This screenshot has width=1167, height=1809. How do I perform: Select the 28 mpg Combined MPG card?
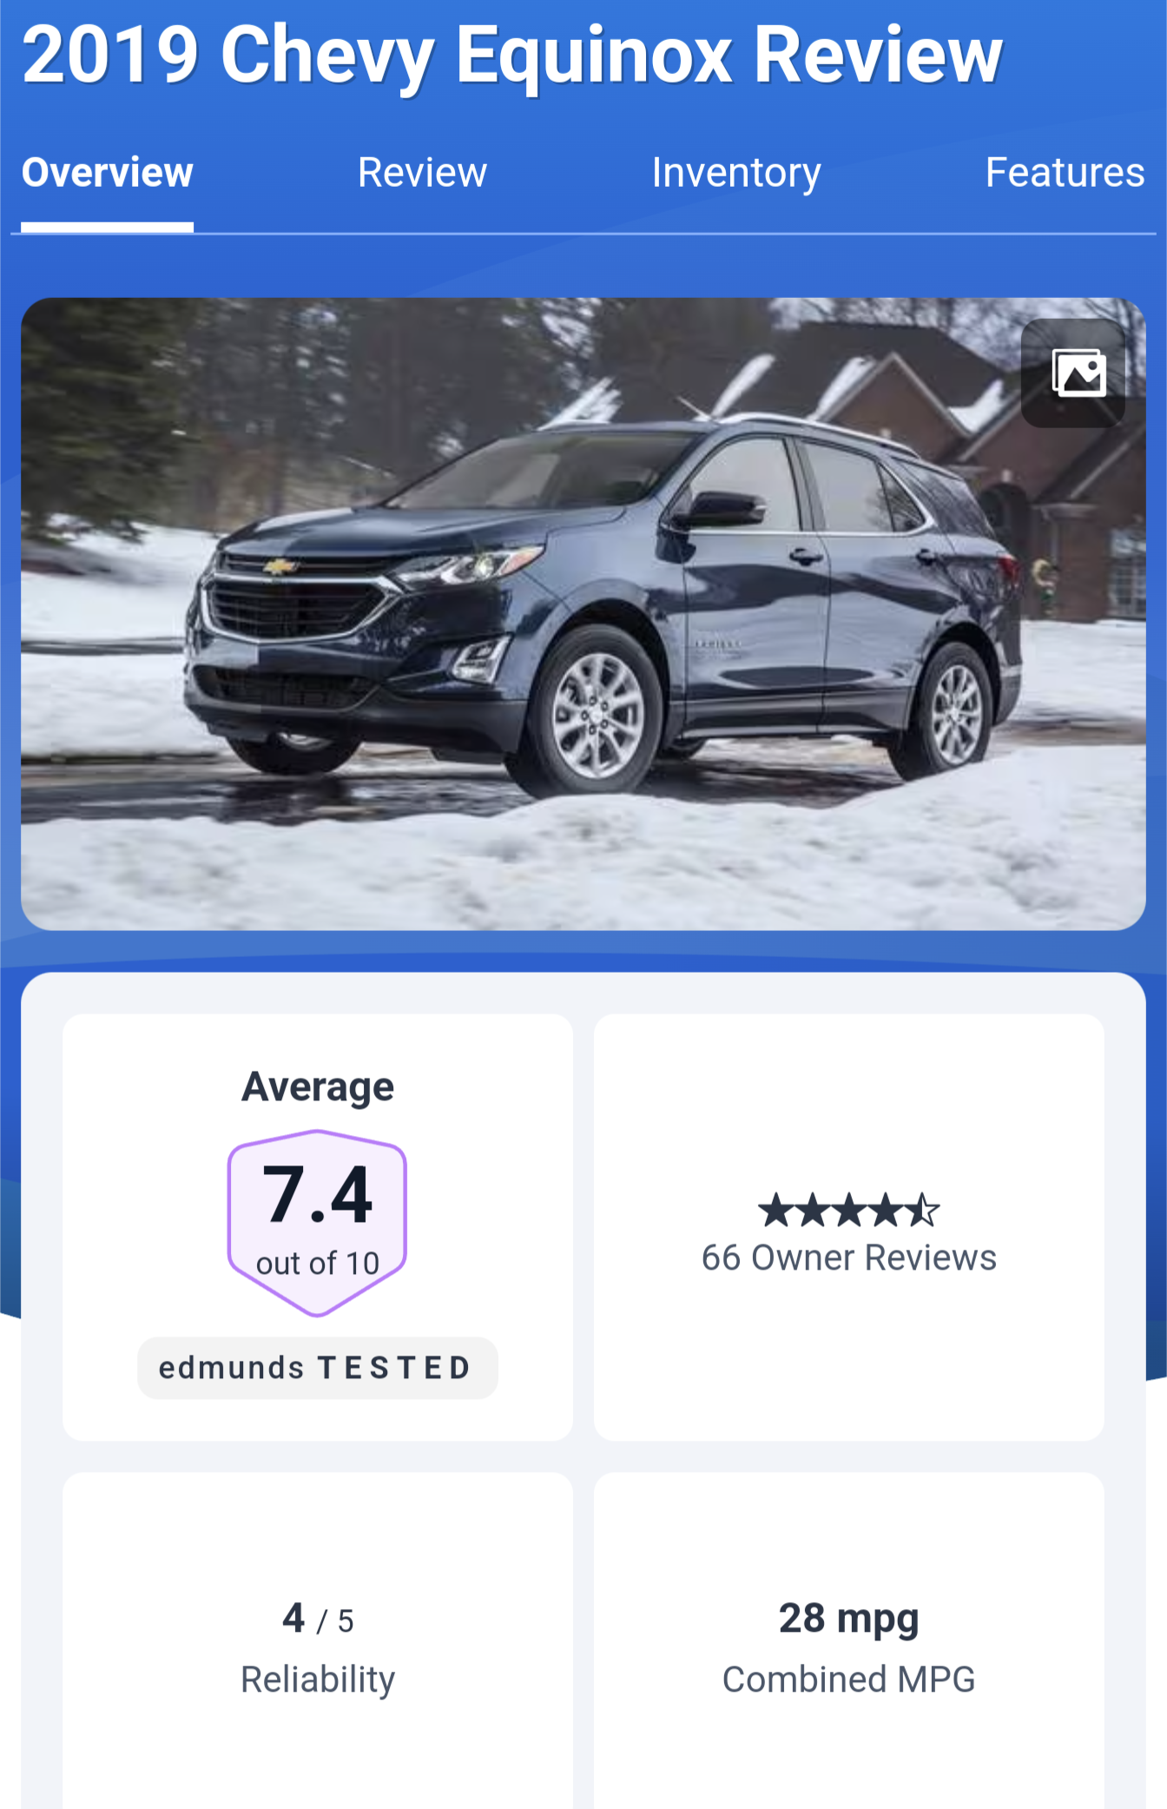[x=848, y=1640]
